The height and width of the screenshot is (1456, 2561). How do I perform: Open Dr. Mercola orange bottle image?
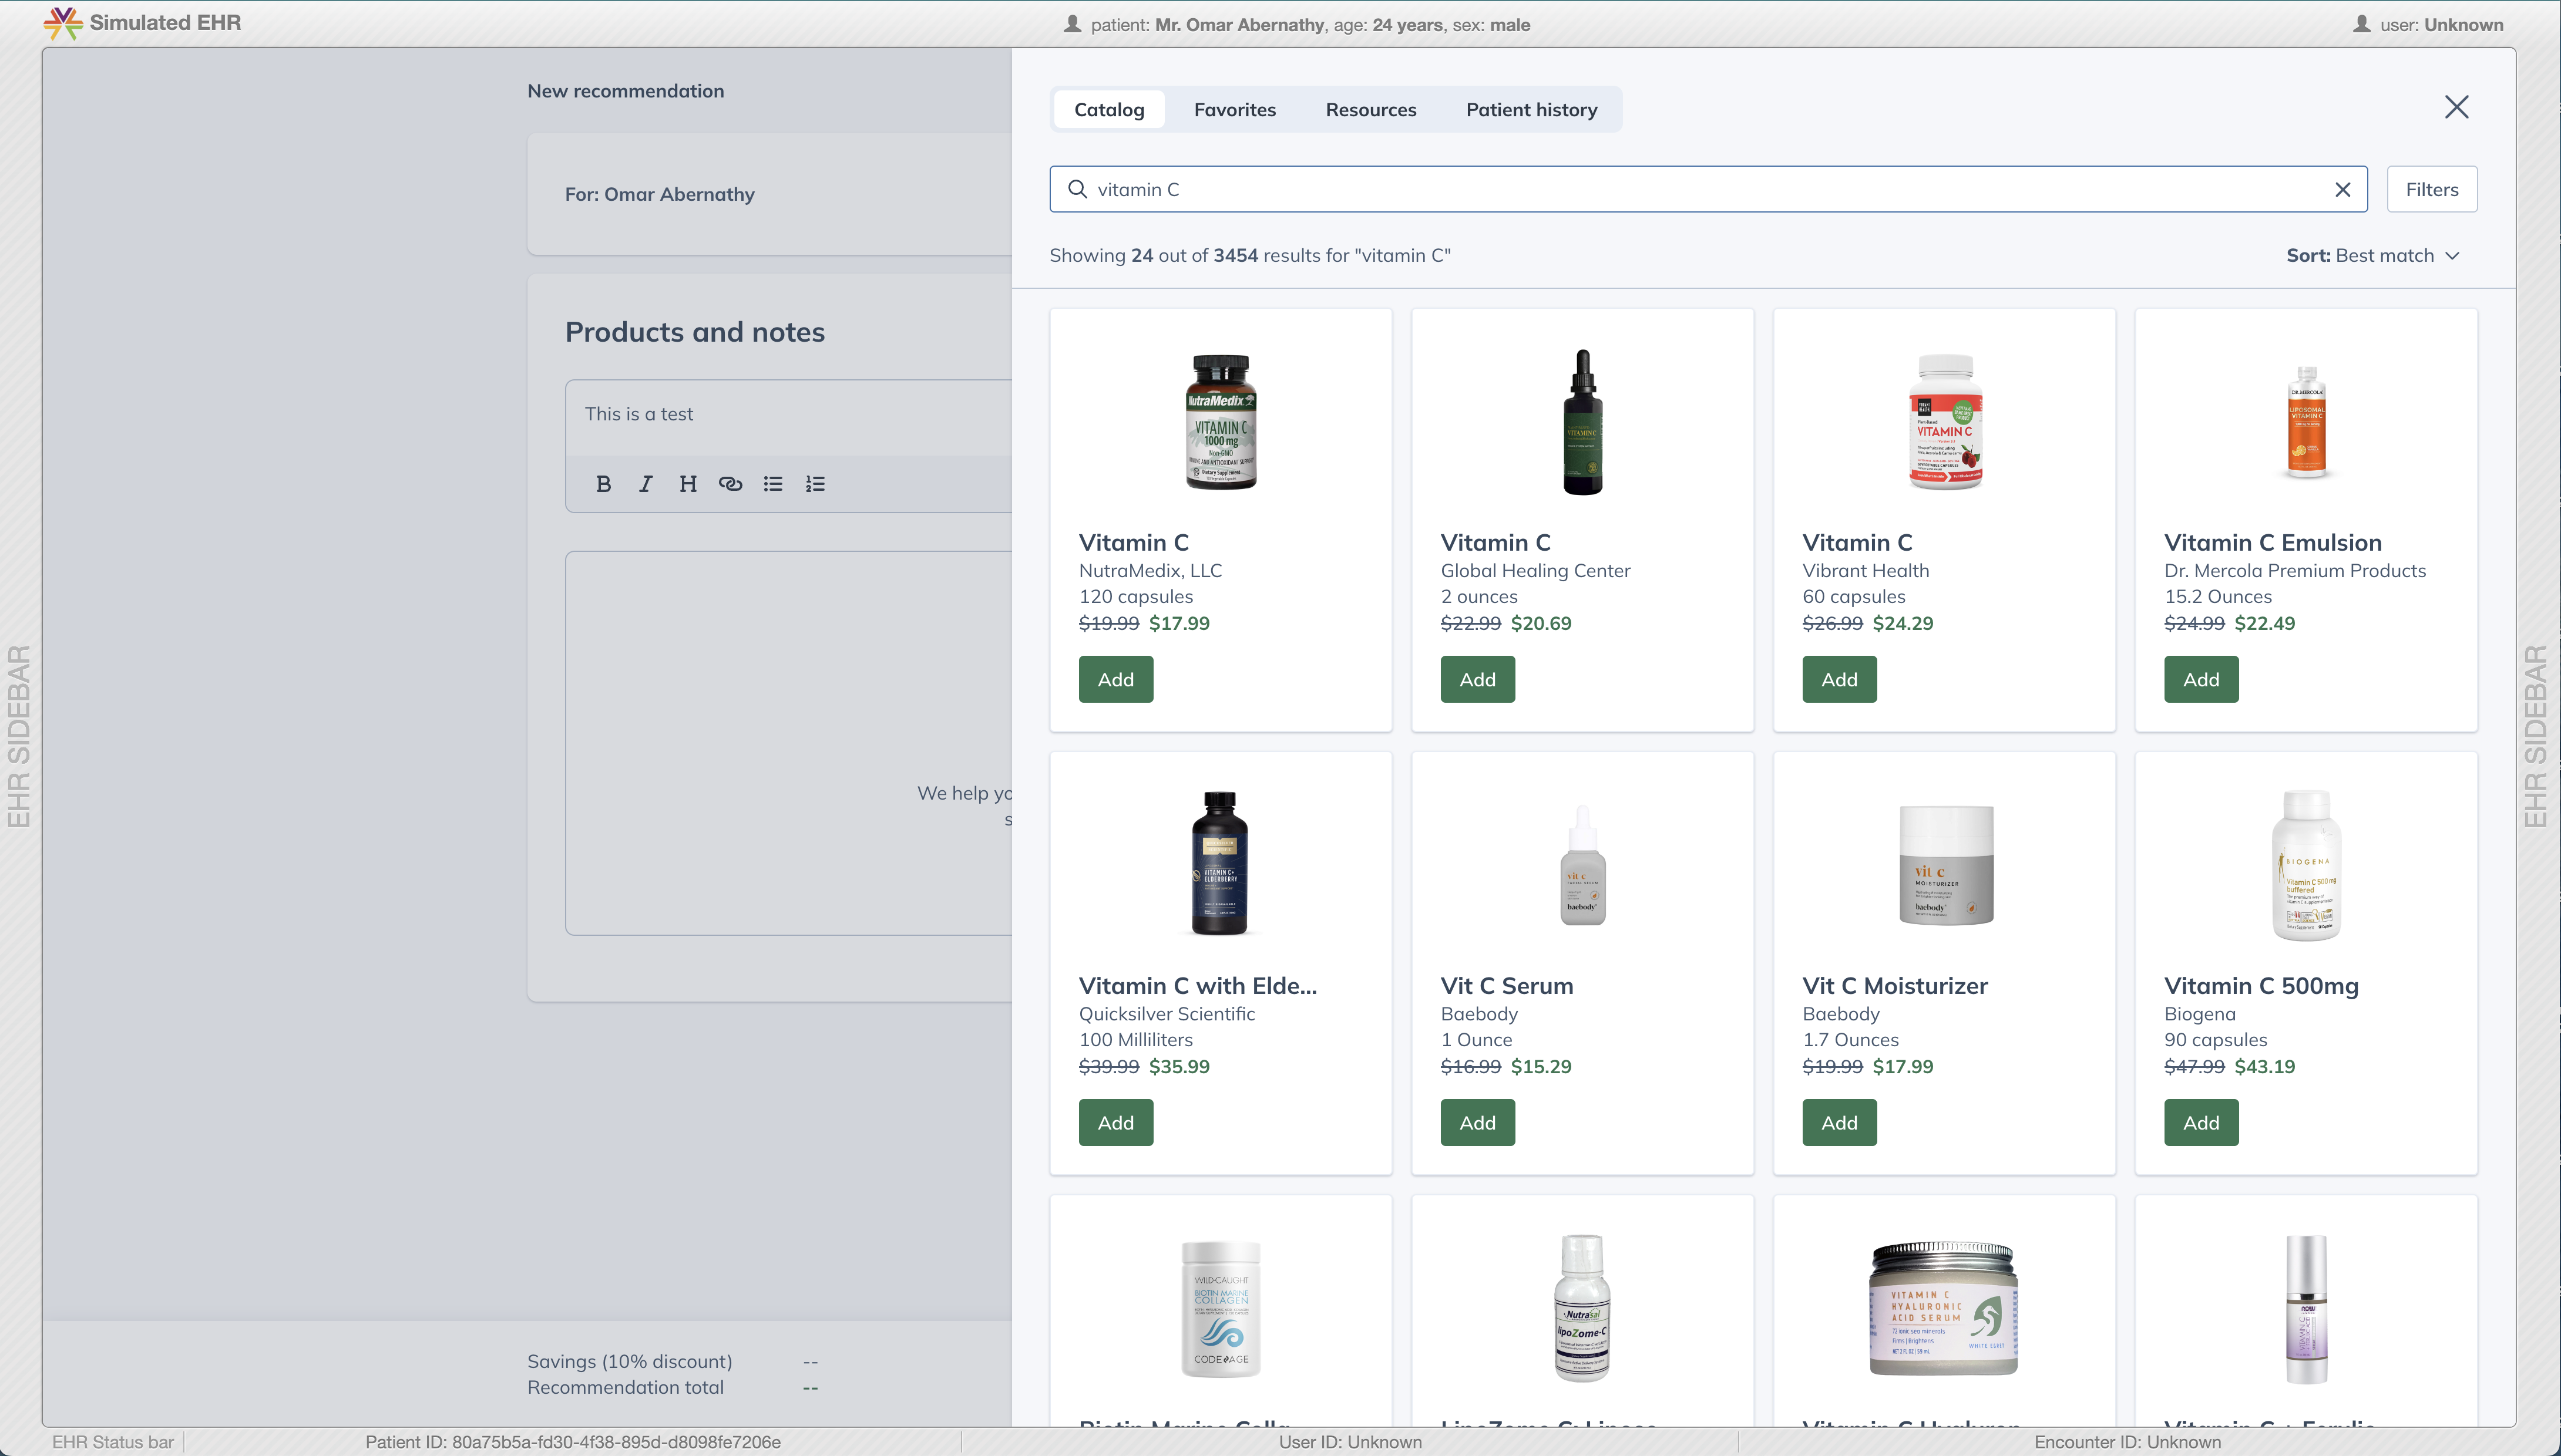2306,421
